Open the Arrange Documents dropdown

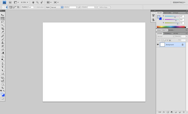click(49, 2)
